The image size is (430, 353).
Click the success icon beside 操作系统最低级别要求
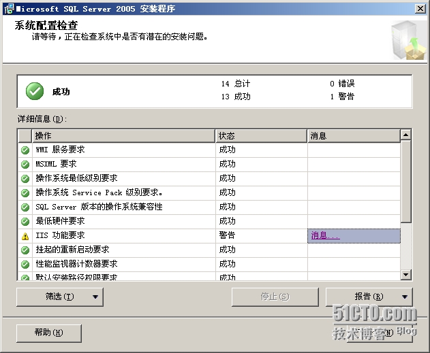click(x=25, y=178)
